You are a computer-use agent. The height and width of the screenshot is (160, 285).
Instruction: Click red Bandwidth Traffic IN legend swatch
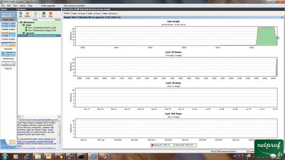point(152,145)
